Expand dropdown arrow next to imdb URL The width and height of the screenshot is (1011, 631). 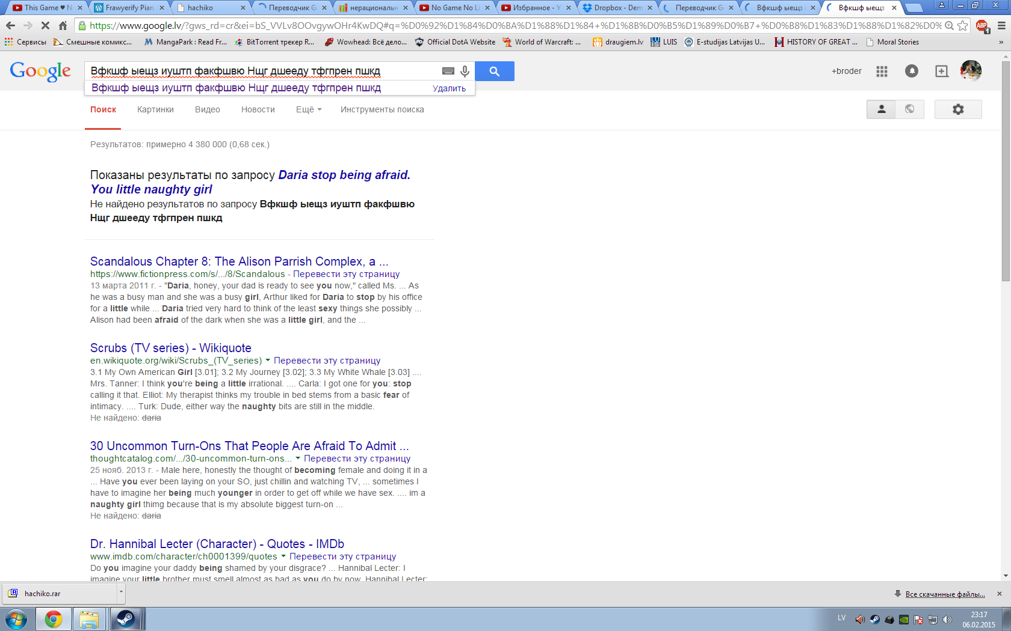(283, 556)
